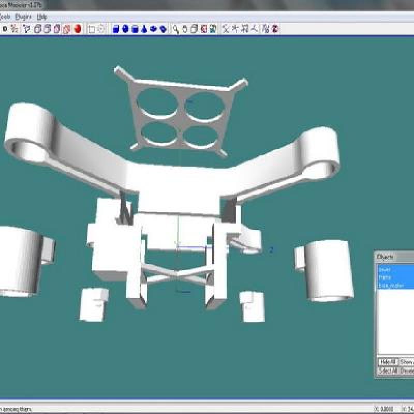Click the pink-red cube toolbar icon
Viewport: 414px width, 414px height.
67,29
